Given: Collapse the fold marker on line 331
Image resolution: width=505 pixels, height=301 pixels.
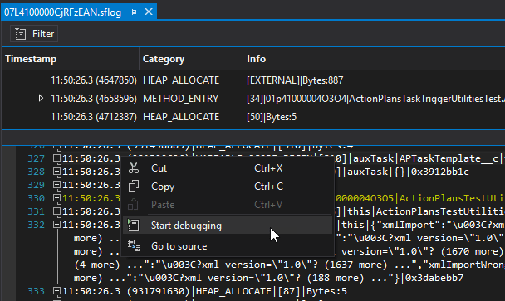Looking at the screenshot, I should [x=56, y=211].
